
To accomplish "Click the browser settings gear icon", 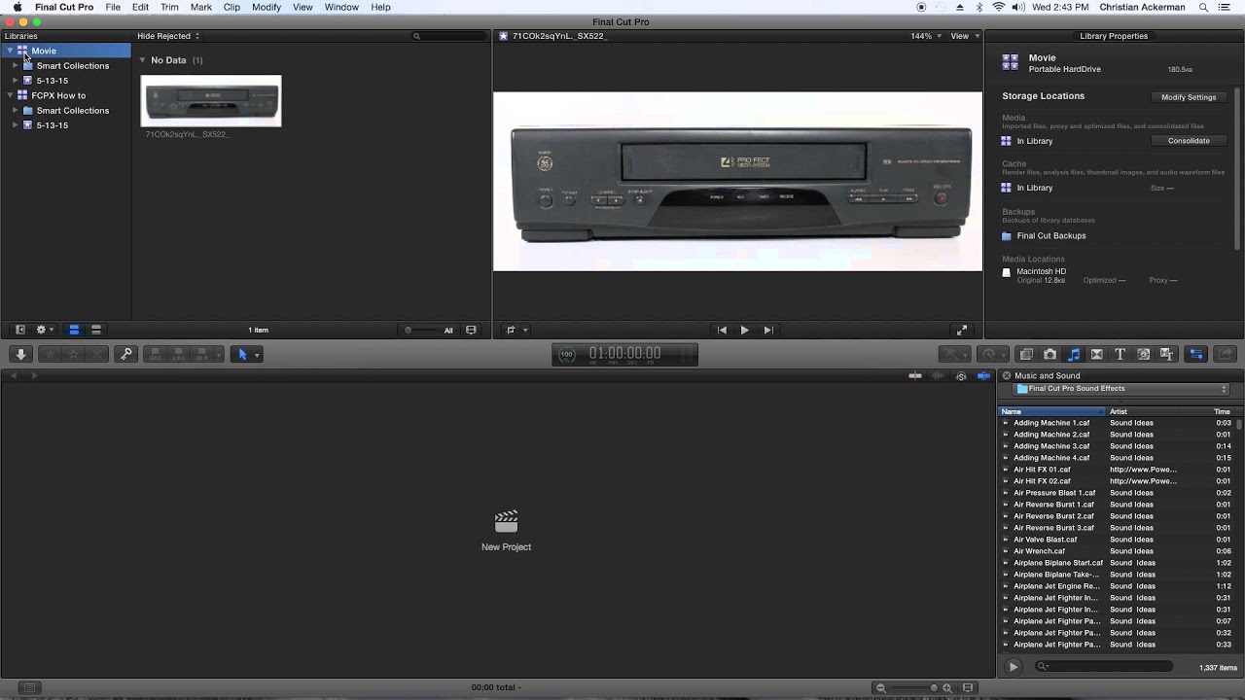I will point(44,331).
